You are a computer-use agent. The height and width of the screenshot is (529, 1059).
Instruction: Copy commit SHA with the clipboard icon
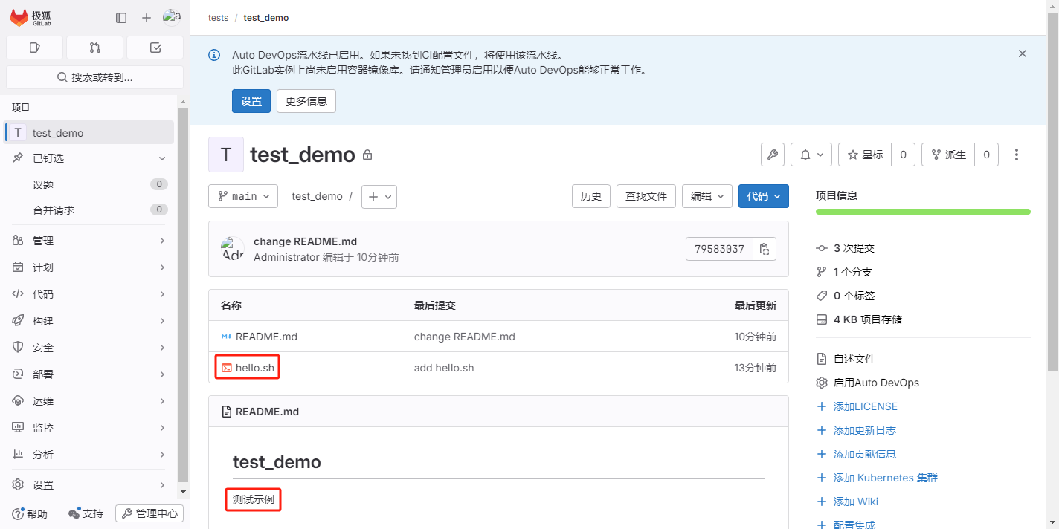[x=764, y=249]
